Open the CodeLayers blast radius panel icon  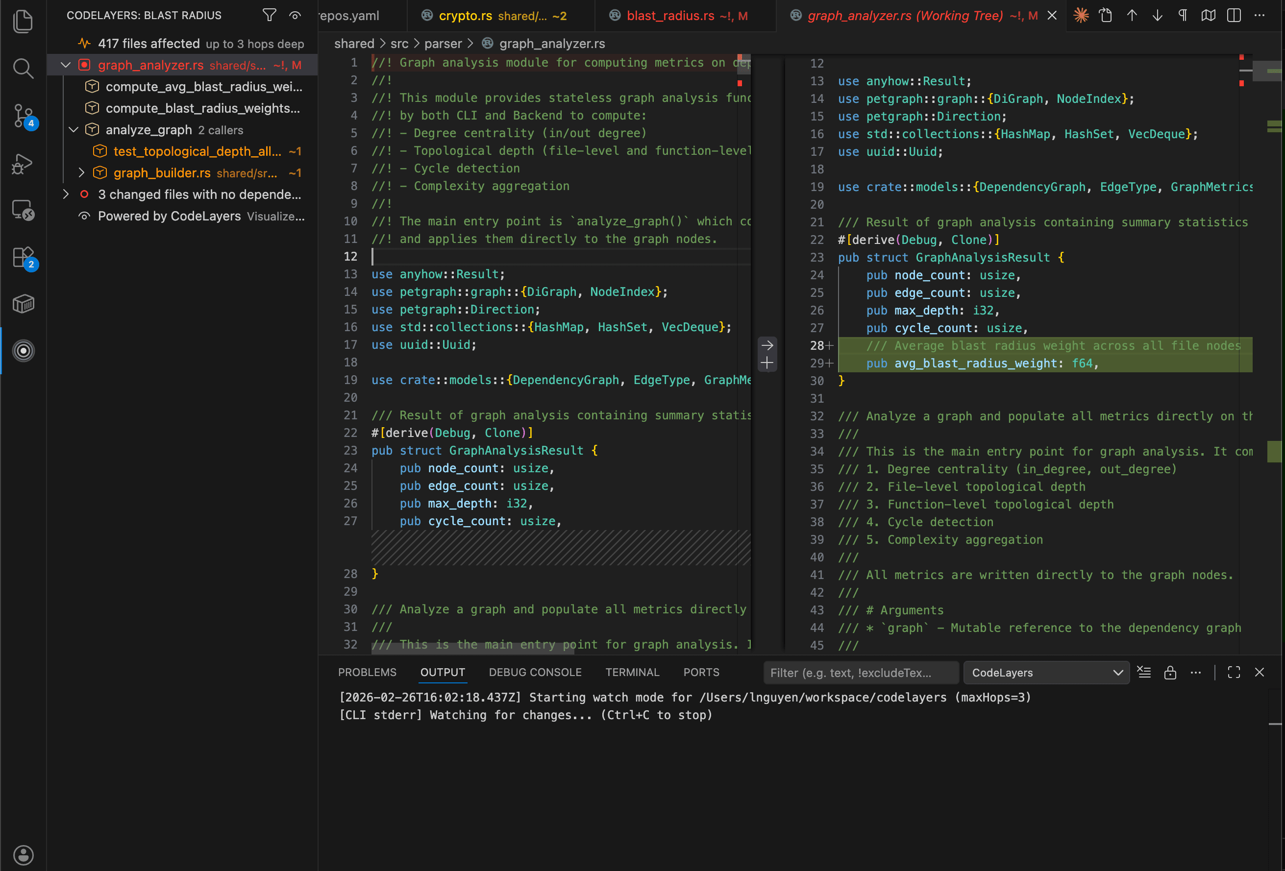(x=23, y=350)
